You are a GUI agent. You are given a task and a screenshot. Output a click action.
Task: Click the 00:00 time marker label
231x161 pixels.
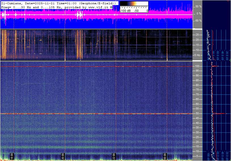[x=165, y=156]
